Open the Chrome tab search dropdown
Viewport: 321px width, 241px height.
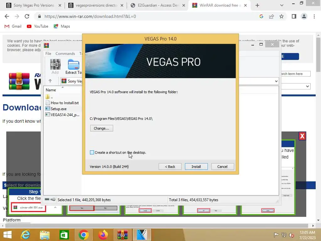pyautogui.click(x=282, y=5)
